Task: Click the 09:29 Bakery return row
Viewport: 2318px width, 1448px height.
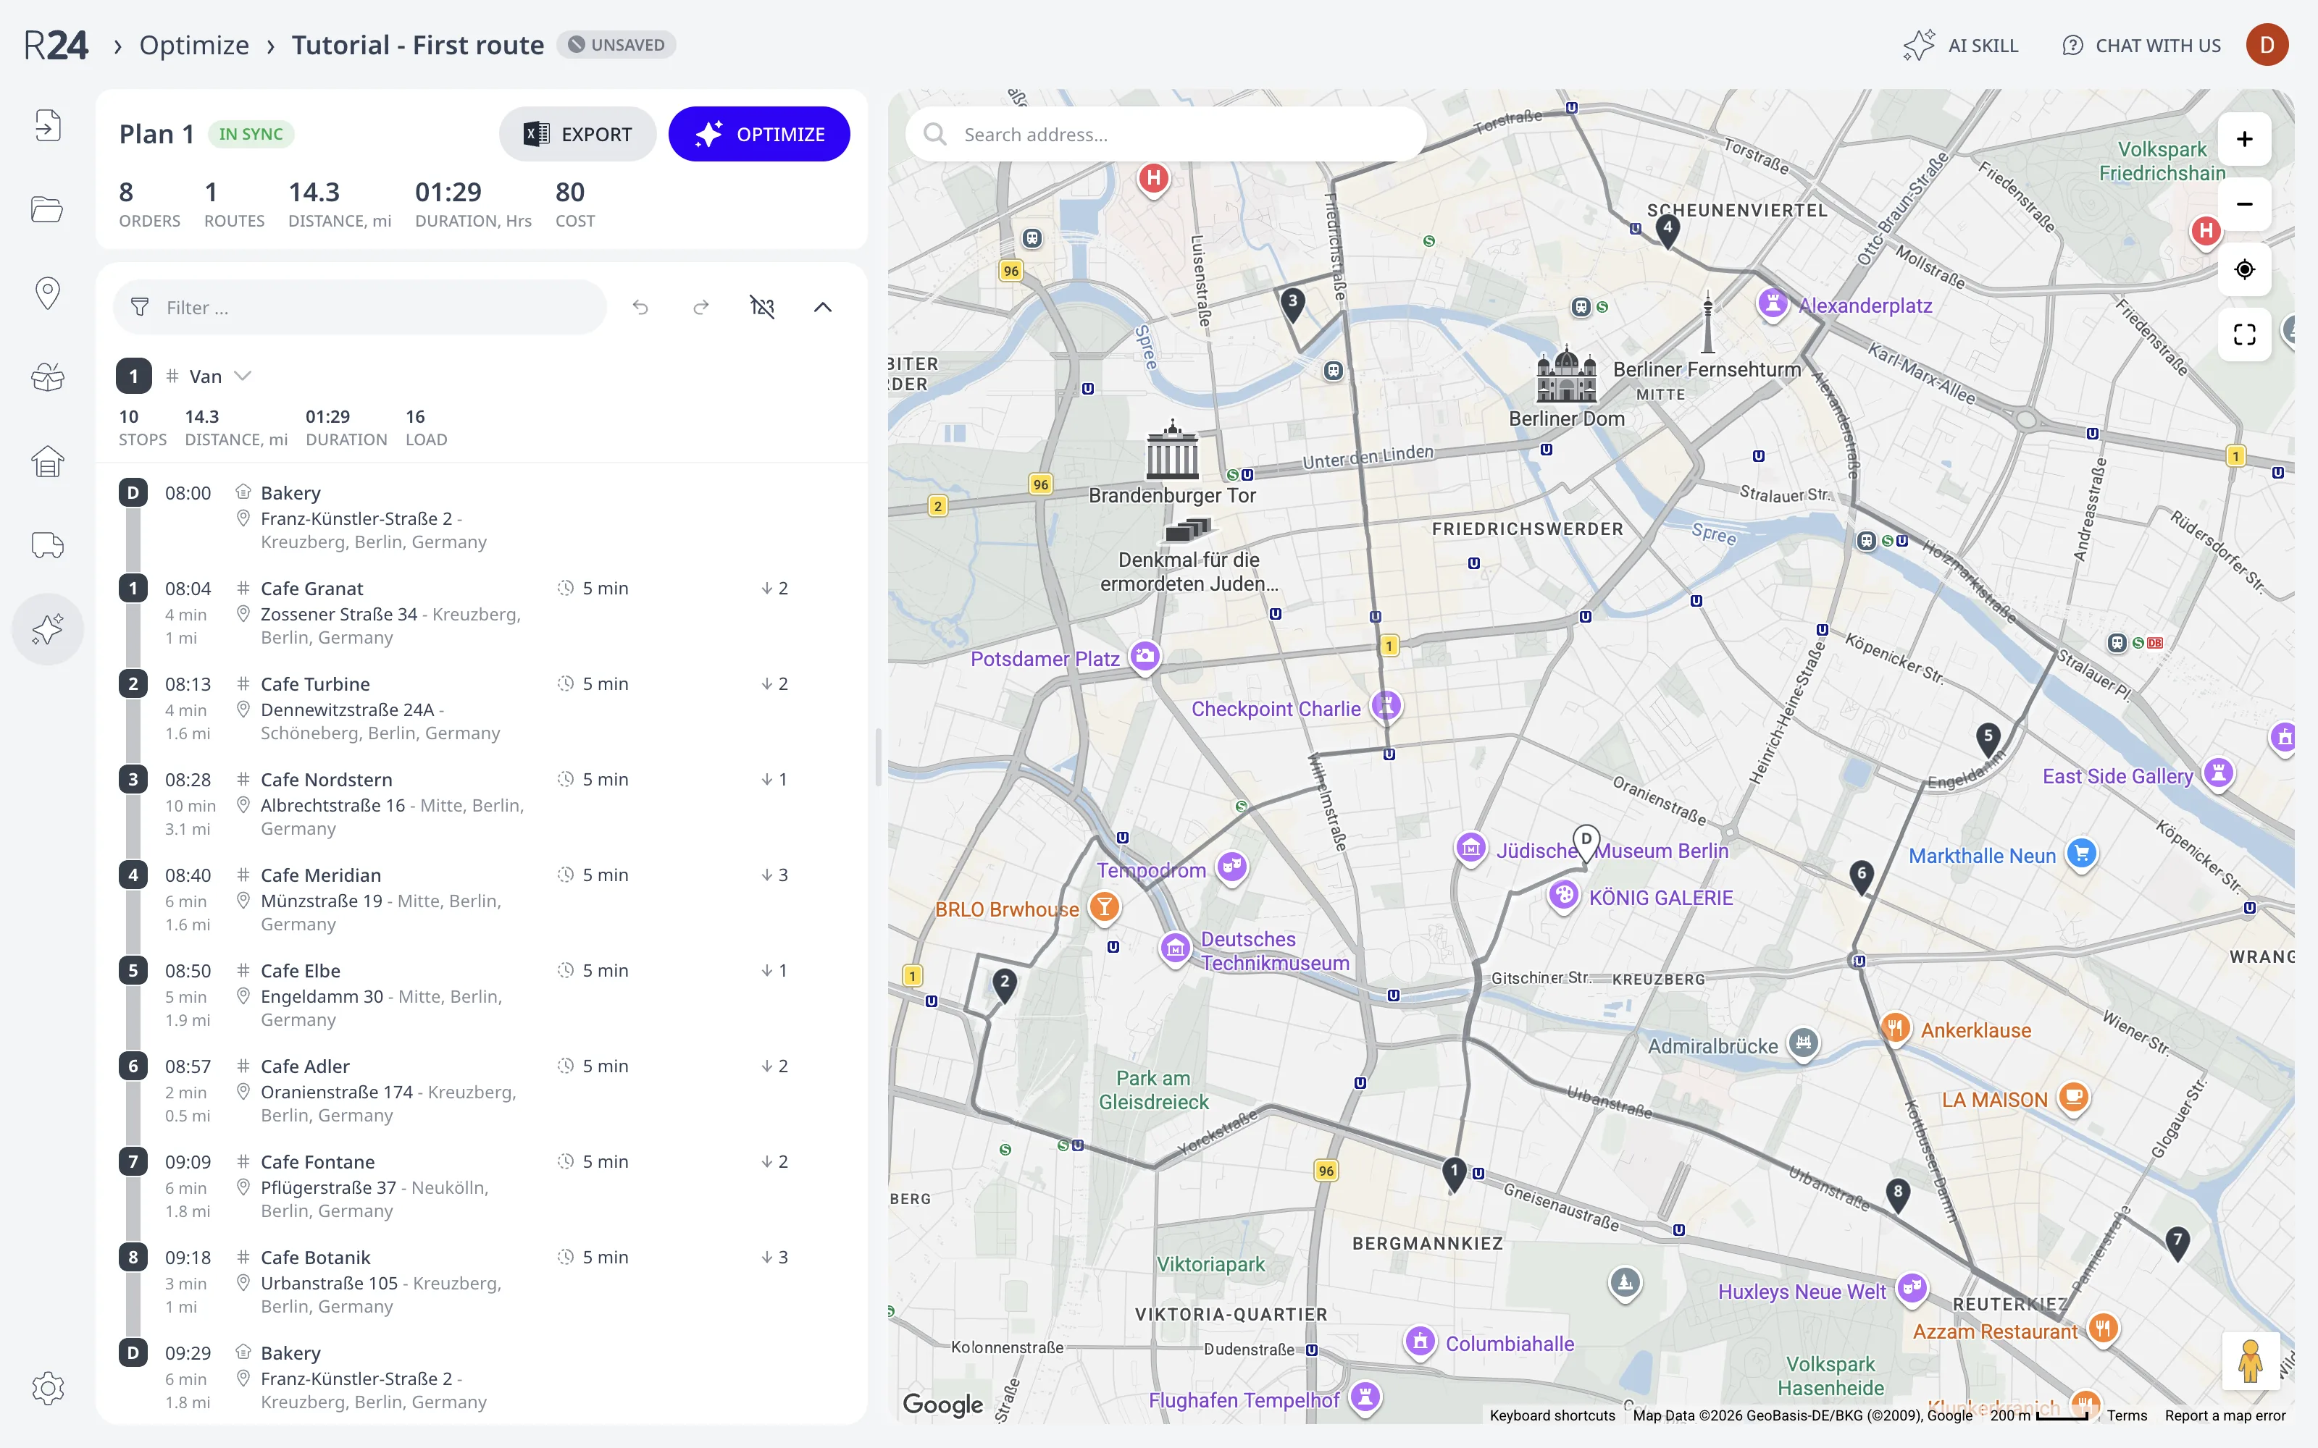Action: (x=482, y=1377)
